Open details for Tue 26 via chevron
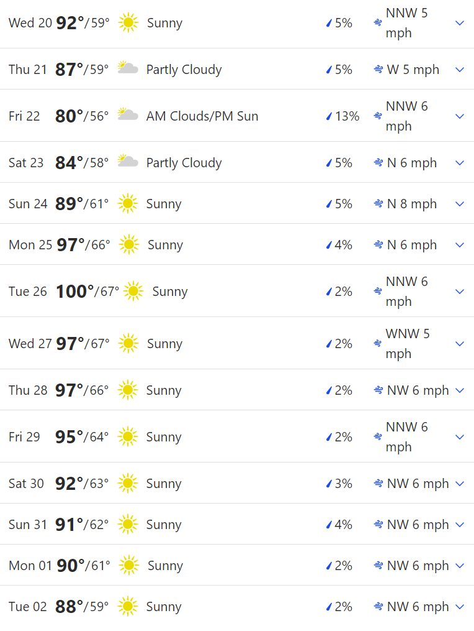The width and height of the screenshot is (474, 631). coord(460,292)
